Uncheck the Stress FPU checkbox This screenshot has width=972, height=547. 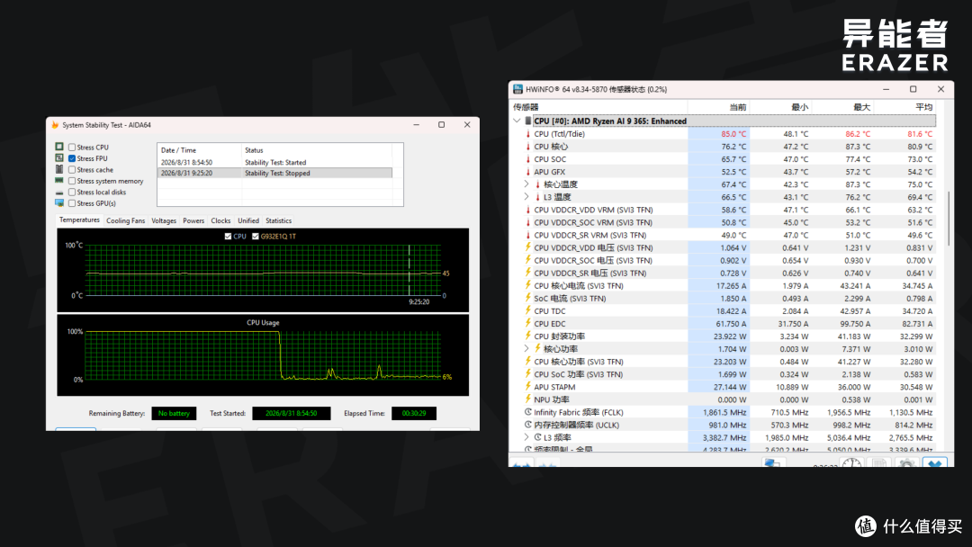coord(72,158)
